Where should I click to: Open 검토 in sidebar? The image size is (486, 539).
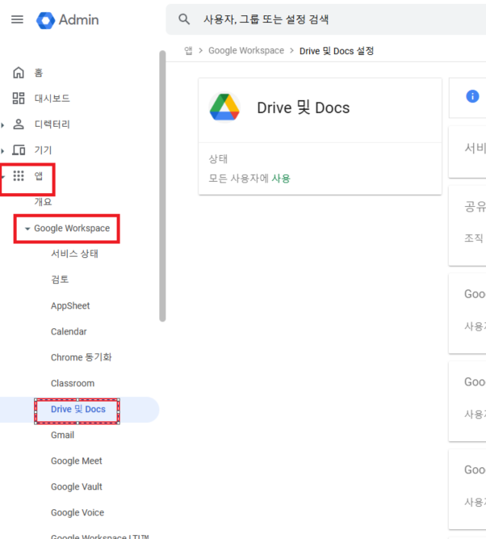[x=60, y=279]
